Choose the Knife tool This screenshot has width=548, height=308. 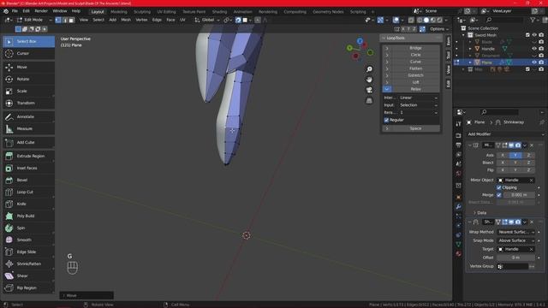pos(28,204)
